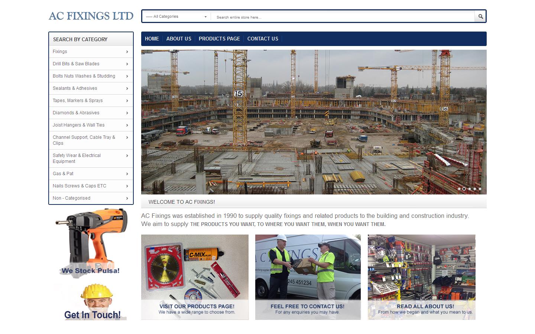This screenshot has width=535, height=334.
Task: Select the first slideshow pagination dot
Action: pyautogui.click(x=459, y=189)
